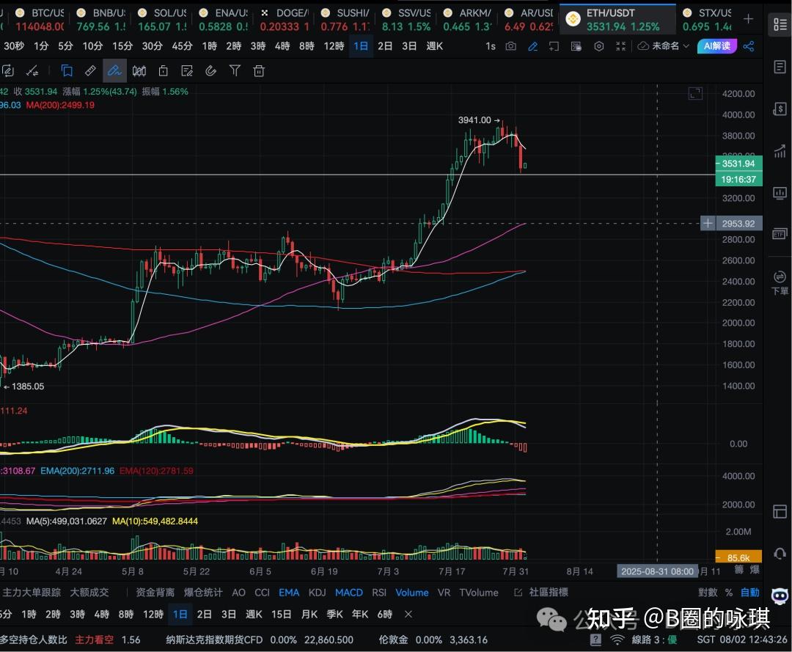Click the plus icon on price 2953.92
792x652 pixels.
click(708, 223)
